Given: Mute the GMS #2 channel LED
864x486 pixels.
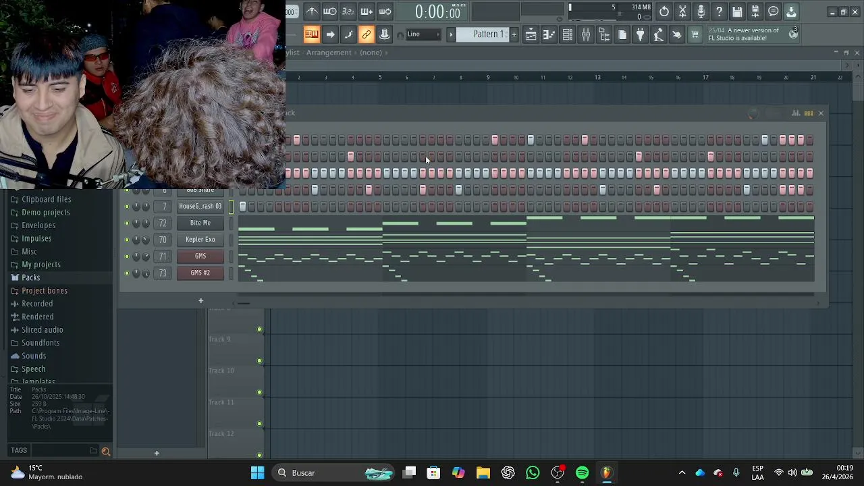Looking at the screenshot, I should [127, 273].
